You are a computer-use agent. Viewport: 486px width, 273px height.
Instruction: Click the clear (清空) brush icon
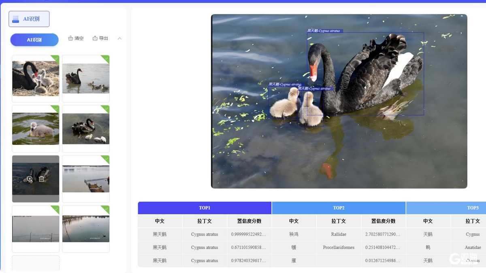(x=71, y=38)
